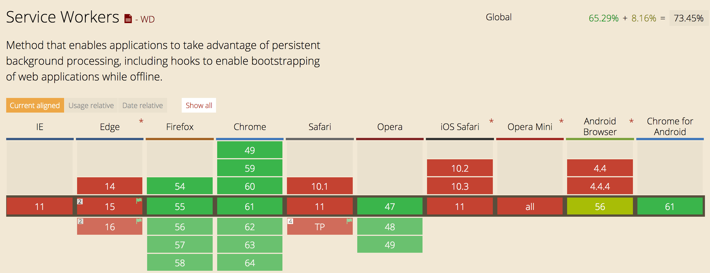This screenshot has width=710, height=273.
Task: Click the asterisk next to Edge header
Action: pos(141,121)
